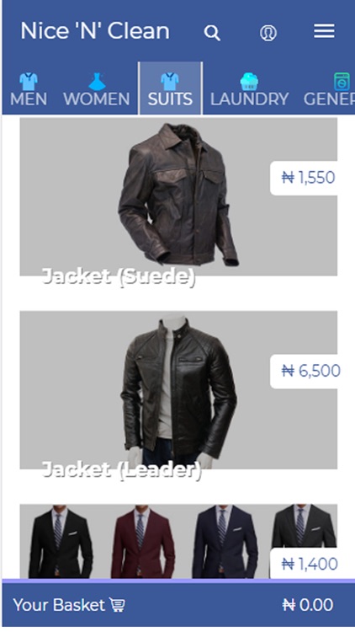
Task: Click the MEN shirt icon
Action: [x=29, y=82]
